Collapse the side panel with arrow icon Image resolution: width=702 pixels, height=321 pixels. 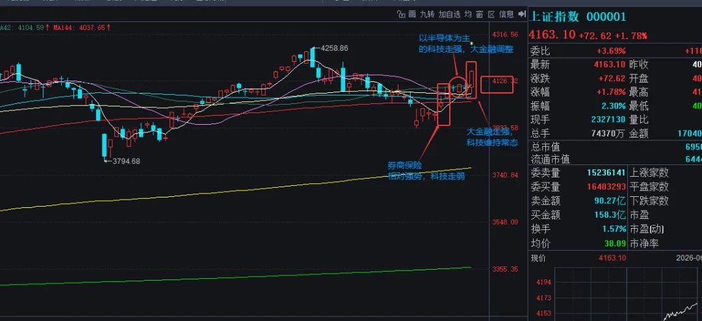click(x=521, y=14)
